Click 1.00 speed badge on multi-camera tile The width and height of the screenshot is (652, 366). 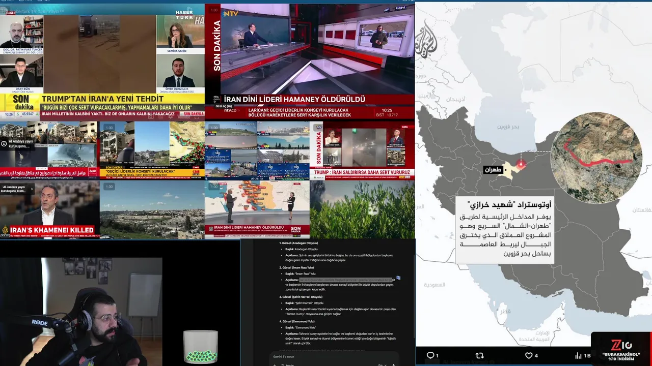214,128
